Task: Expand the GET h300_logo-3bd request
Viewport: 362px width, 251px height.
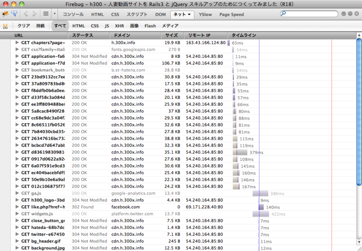Action: pyautogui.click(x=17, y=200)
